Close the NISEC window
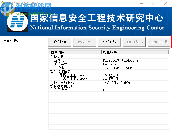172x131 pixels. [x=166, y=3]
